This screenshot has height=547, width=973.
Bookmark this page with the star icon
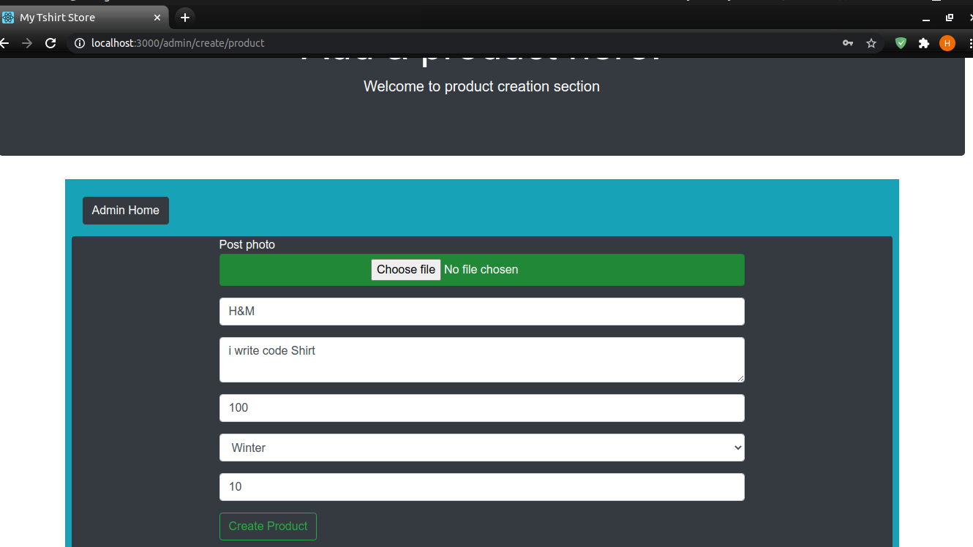point(871,43)
